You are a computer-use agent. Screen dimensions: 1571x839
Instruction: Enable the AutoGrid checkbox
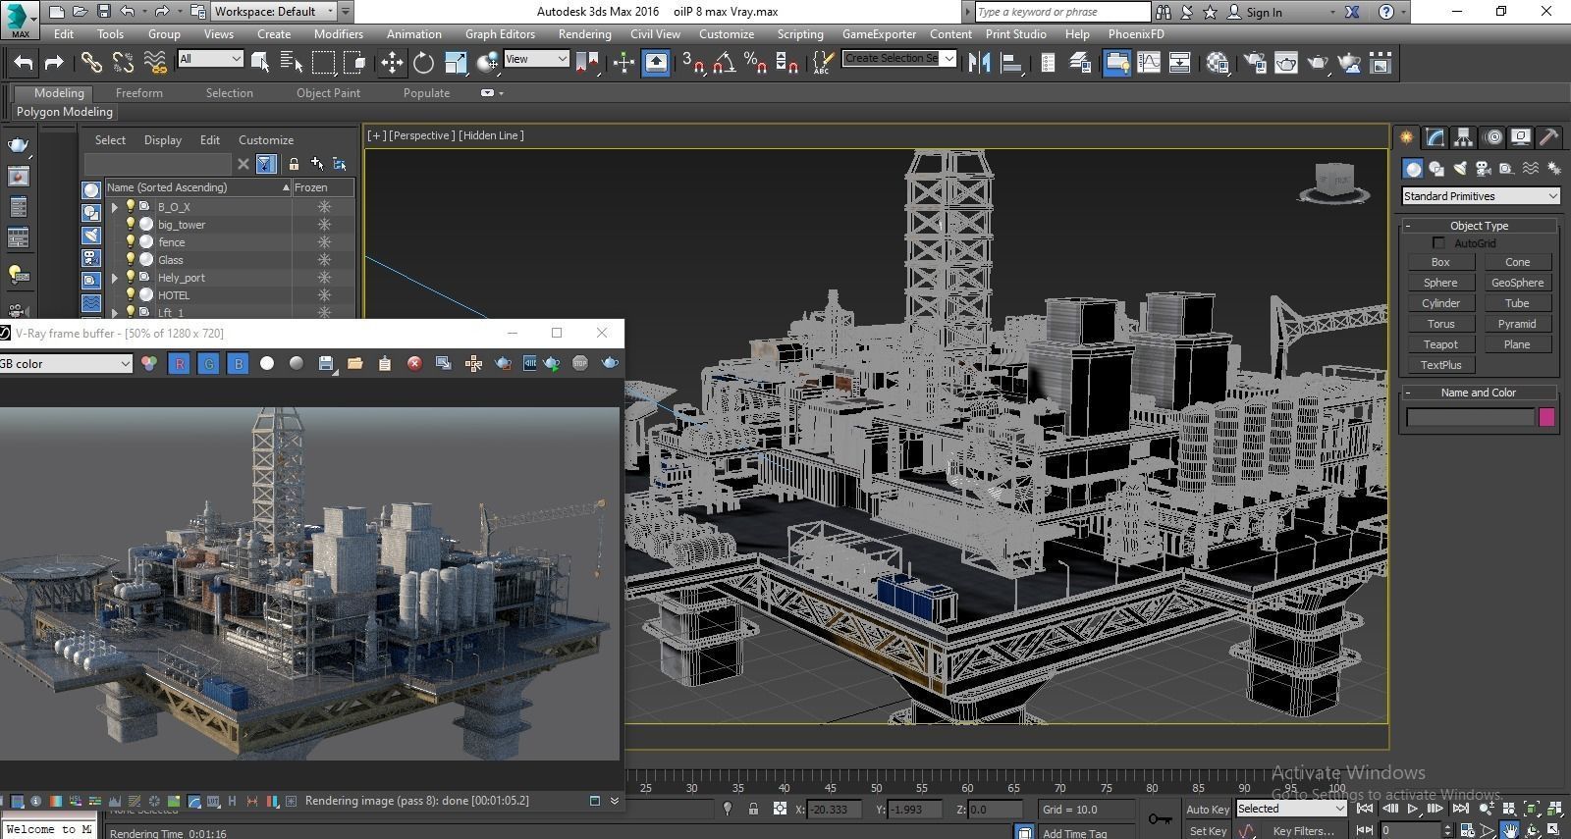[1438, 242]
